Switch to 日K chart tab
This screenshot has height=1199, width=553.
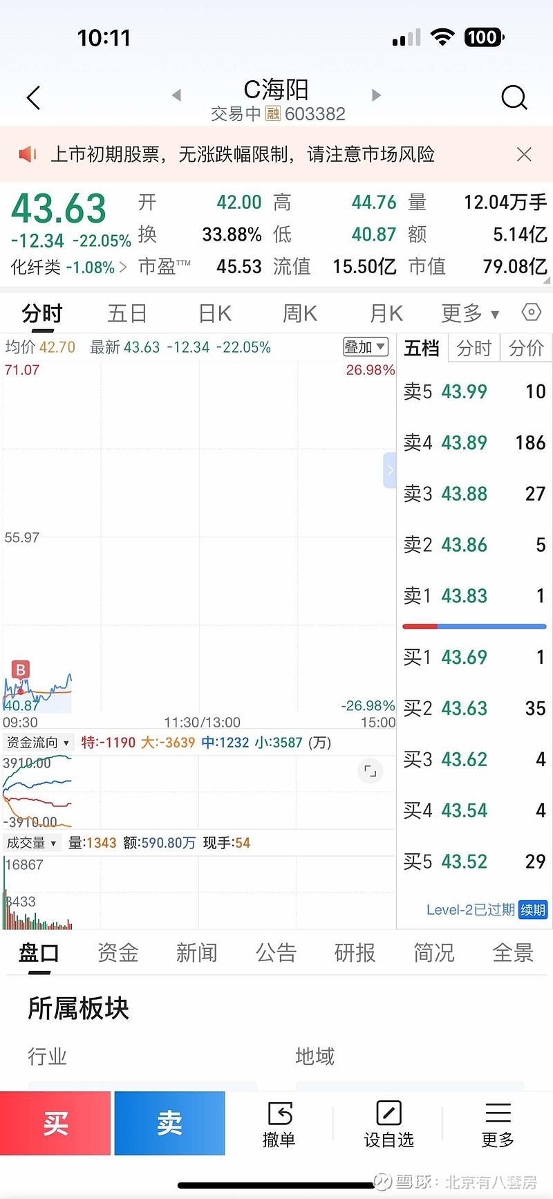(x=215, y=314)
